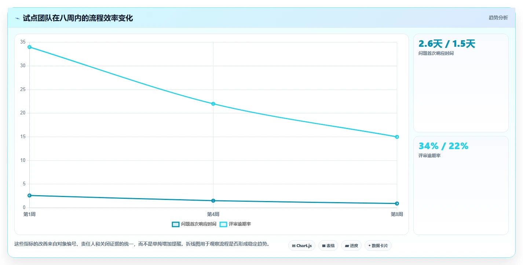Click the y-axis value 35

[x=23, y=42]
